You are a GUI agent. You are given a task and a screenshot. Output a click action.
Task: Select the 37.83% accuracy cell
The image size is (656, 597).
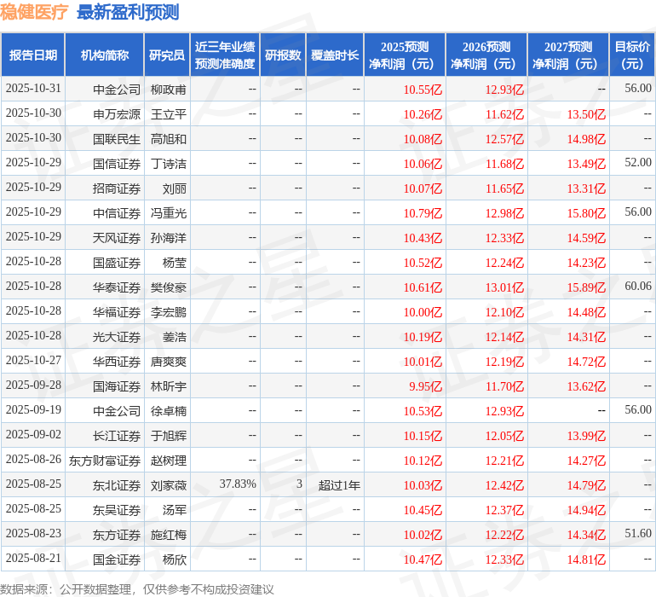tap(238, 484)
